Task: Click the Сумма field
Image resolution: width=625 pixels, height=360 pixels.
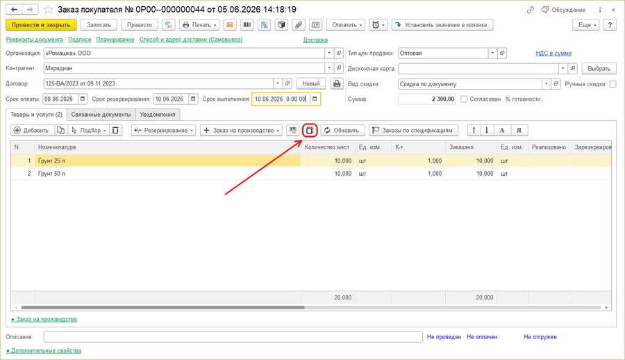Action: pos(427,99)
